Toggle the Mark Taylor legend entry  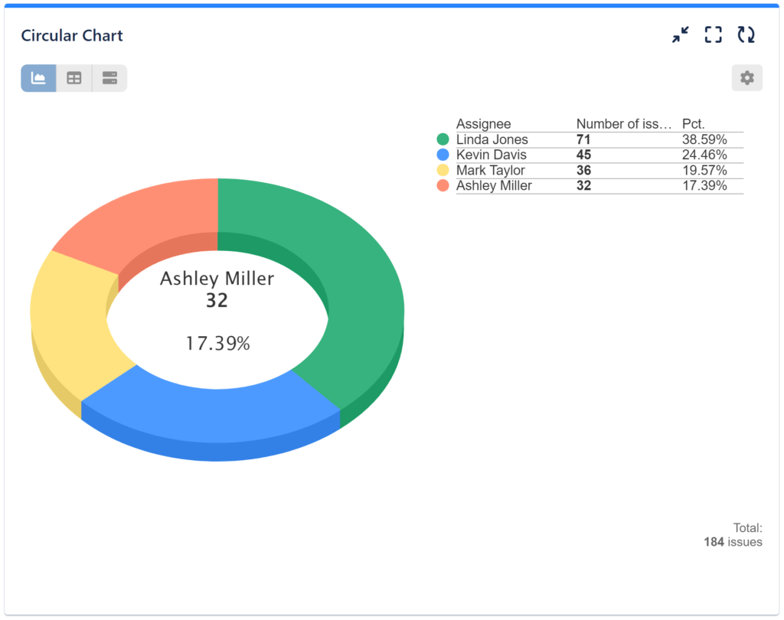tap(491, 170)
